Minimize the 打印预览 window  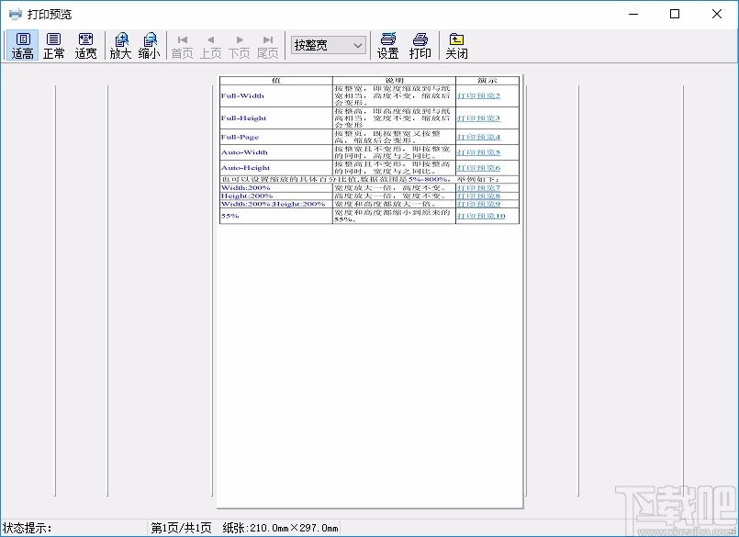(633, 14)
